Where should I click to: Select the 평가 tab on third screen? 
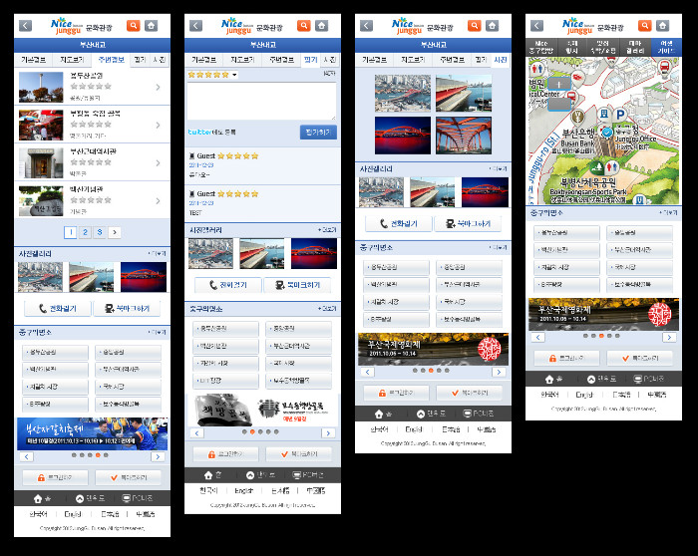point(481,60)
